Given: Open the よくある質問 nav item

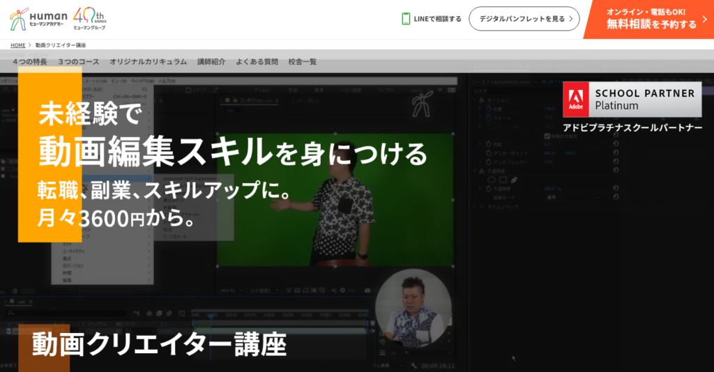Looking at the screenshot, I should click(x=257, y=62).
